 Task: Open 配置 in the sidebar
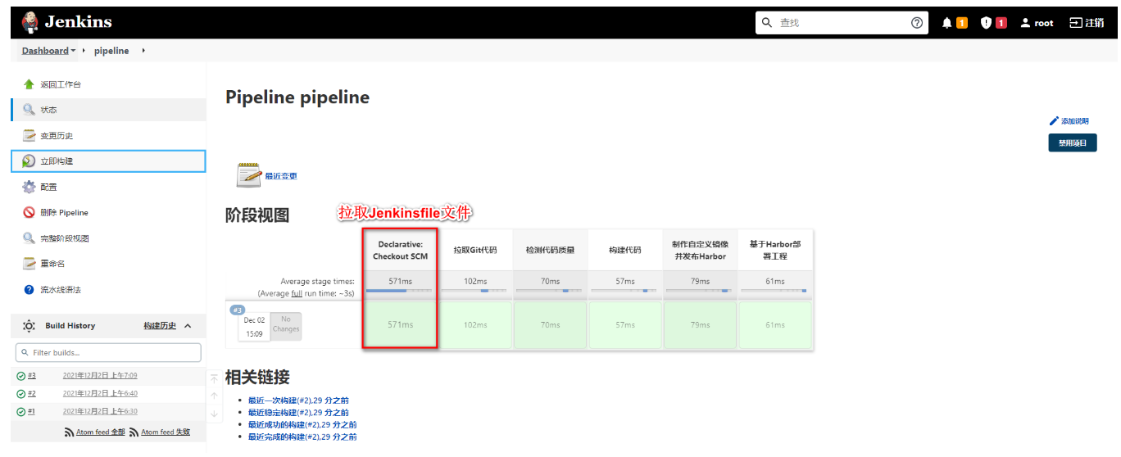pyautogui.click(x=48, y=187)
